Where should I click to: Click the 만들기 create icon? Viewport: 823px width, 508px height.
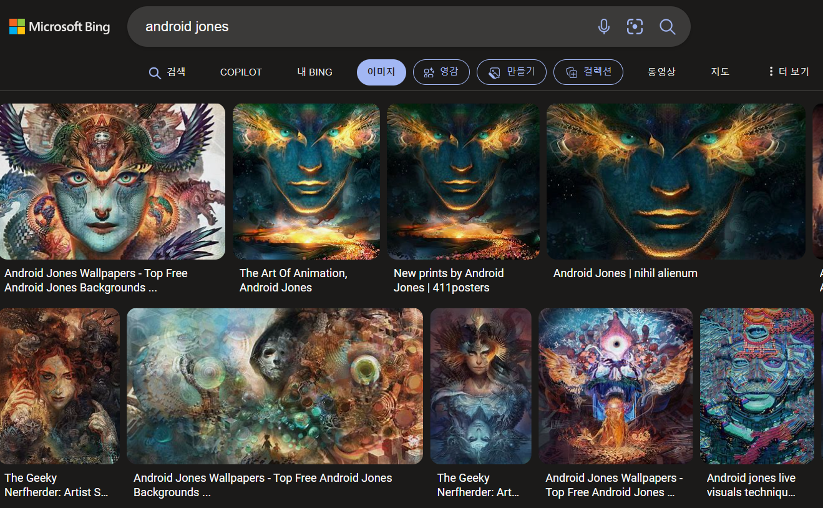click(x=494, y=72)
